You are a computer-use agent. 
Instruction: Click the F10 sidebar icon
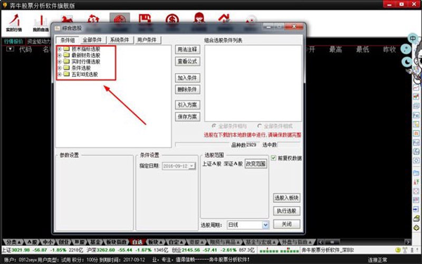point(416,115)
